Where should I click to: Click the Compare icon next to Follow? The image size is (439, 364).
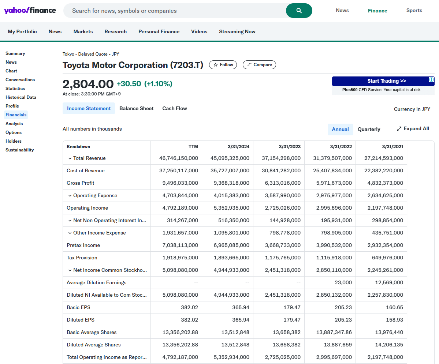click(x=250, y=65)
